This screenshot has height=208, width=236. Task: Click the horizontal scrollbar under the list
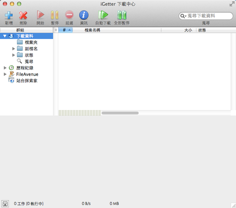(x=120, y=113)
